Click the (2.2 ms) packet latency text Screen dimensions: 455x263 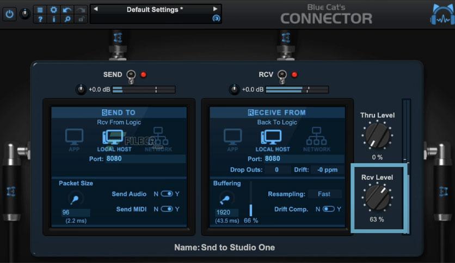[76, 221]
